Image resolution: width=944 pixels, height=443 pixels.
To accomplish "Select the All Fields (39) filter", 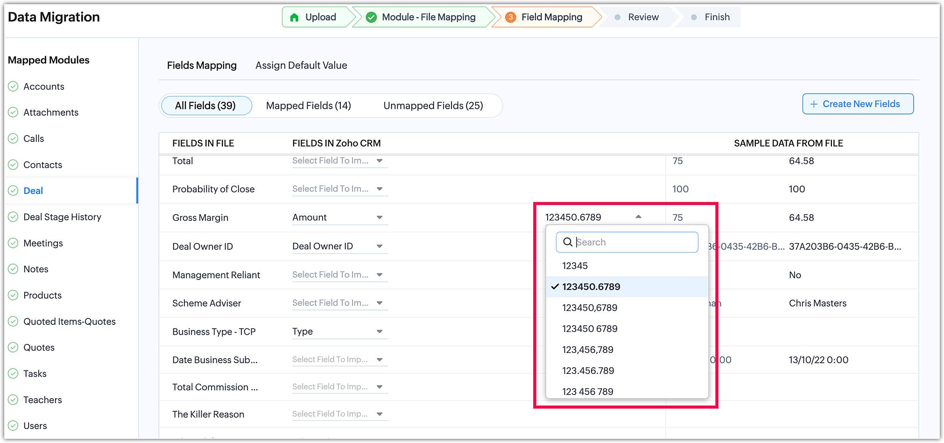I will pyautogui.click(x=205, y=105).
